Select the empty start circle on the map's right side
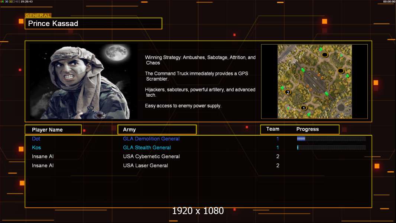 (341, 71)
